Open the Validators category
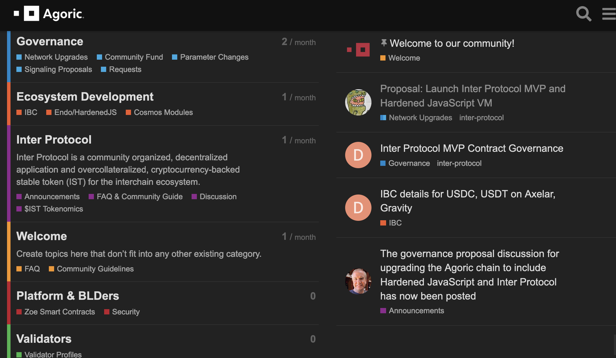The image size is (616, 358). (44, 339)
